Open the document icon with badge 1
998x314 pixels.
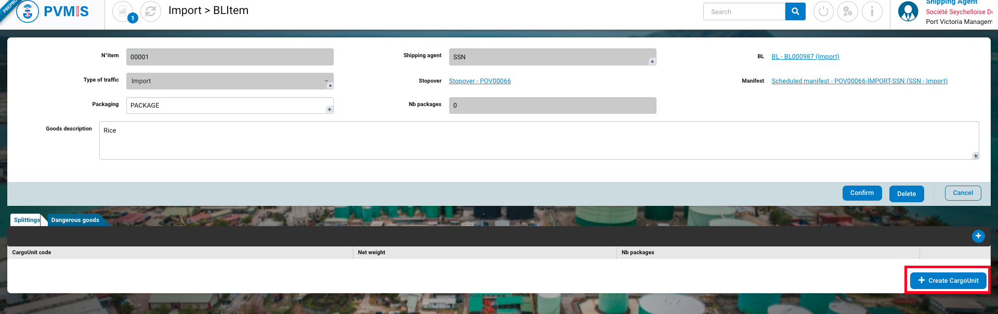pos(123,11)
